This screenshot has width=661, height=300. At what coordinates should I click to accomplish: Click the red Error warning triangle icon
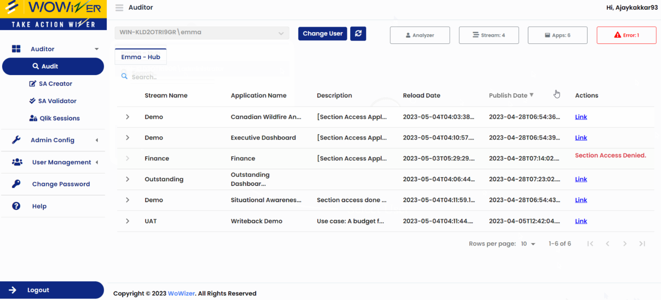pyautogui.click(x=618, y=35)
